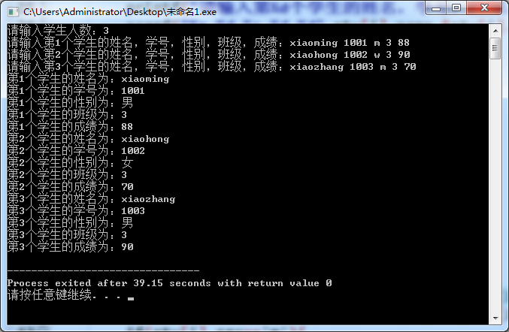Click the scrollbar down arrow

coord(495,318)
